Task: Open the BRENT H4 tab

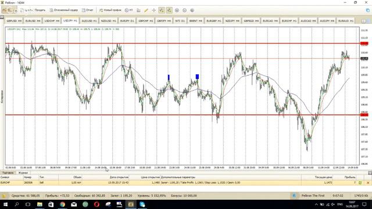Action: pos(195,21)
